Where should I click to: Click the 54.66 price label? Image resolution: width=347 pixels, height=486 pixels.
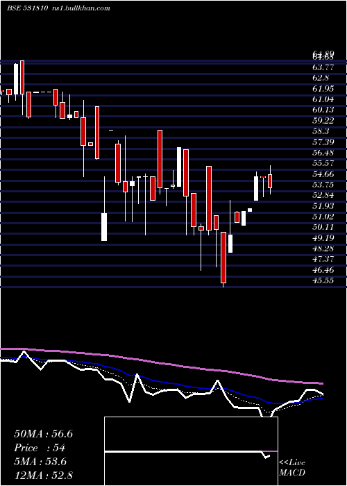(x=323, y=174)
